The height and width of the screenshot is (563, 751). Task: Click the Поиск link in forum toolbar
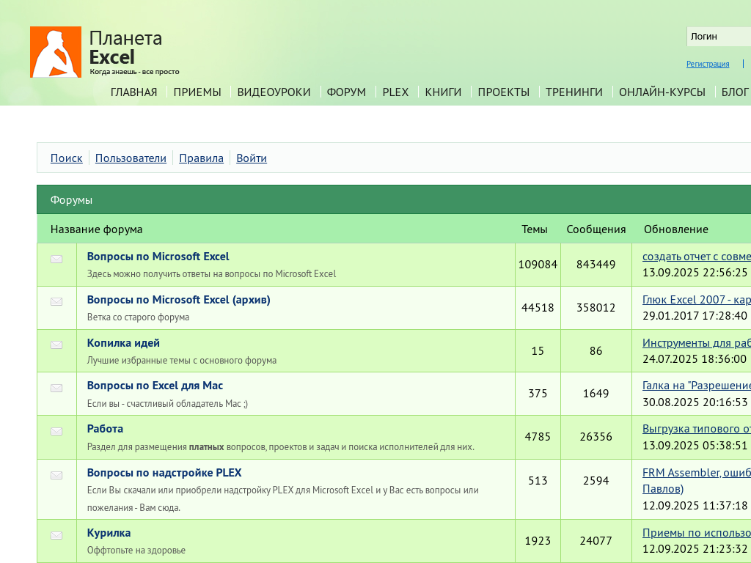click(66, 158)
